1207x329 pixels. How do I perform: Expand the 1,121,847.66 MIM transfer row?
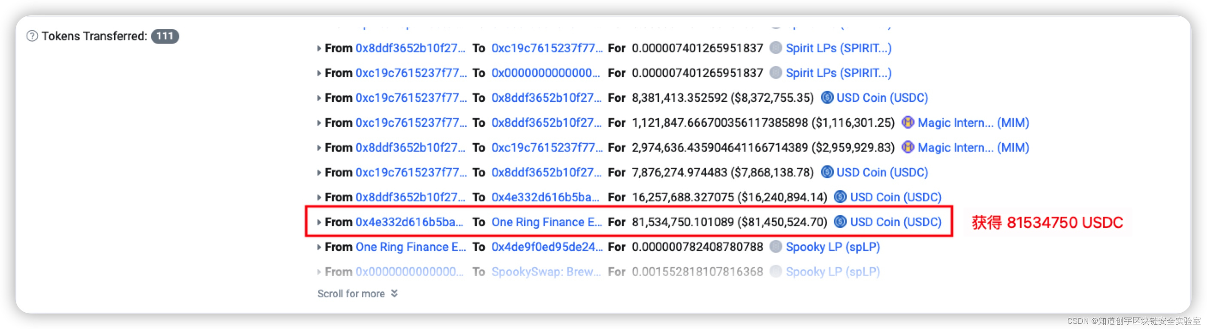[x=319, y=123]
